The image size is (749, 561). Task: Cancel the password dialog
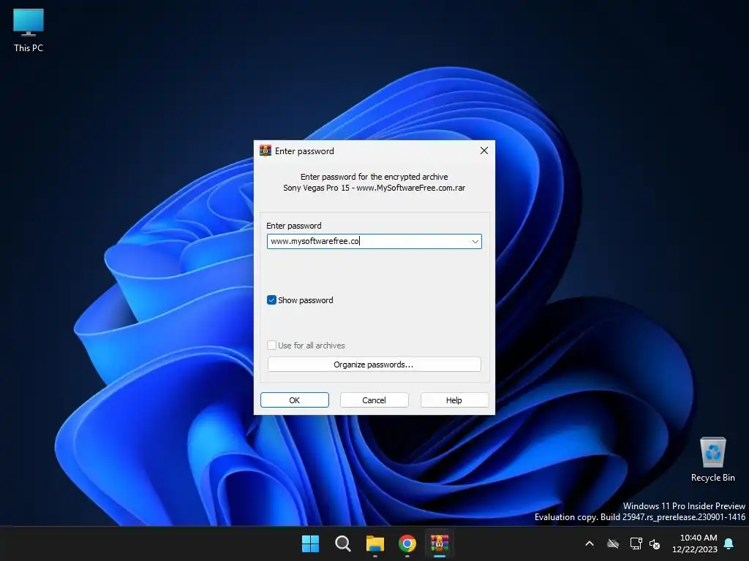coord(374,400)
